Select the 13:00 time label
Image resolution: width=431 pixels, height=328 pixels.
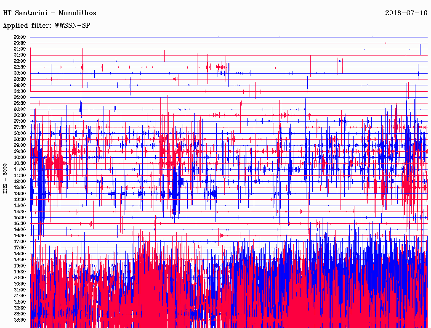click(19, 194)
